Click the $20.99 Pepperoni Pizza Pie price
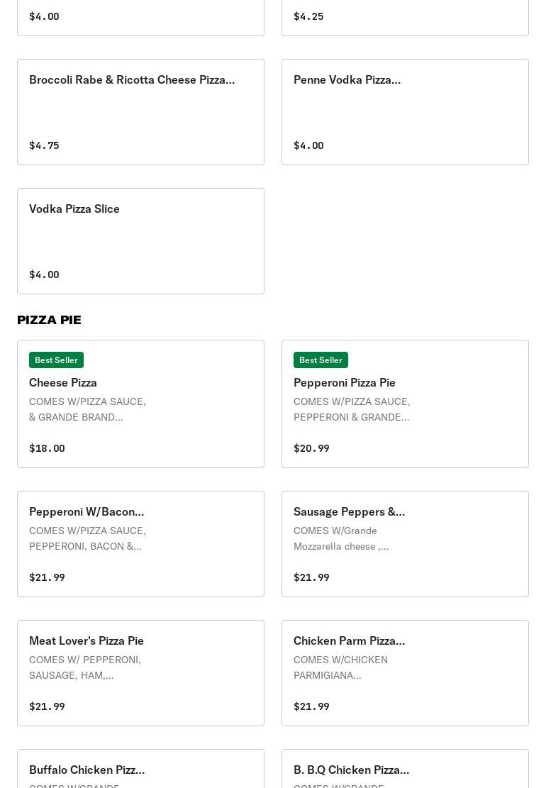The width and height of the screenshot is (546, 788). (311, 448)
